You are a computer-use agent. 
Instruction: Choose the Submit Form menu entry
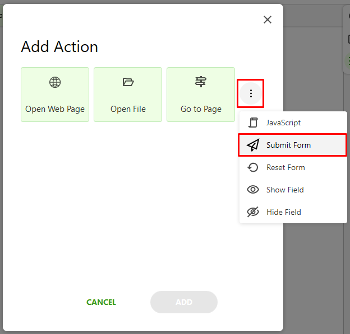point(293,145)
